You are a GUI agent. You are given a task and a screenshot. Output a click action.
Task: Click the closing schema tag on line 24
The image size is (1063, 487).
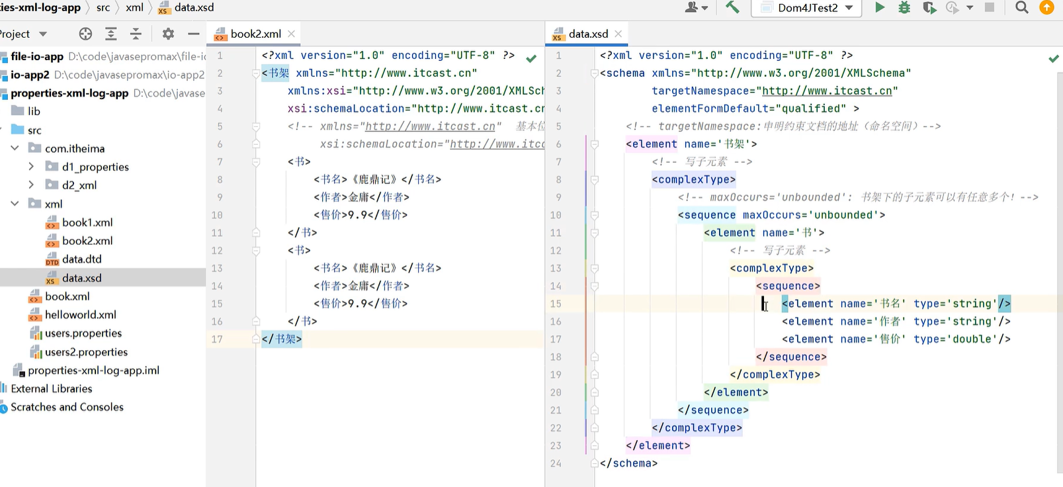628,463
